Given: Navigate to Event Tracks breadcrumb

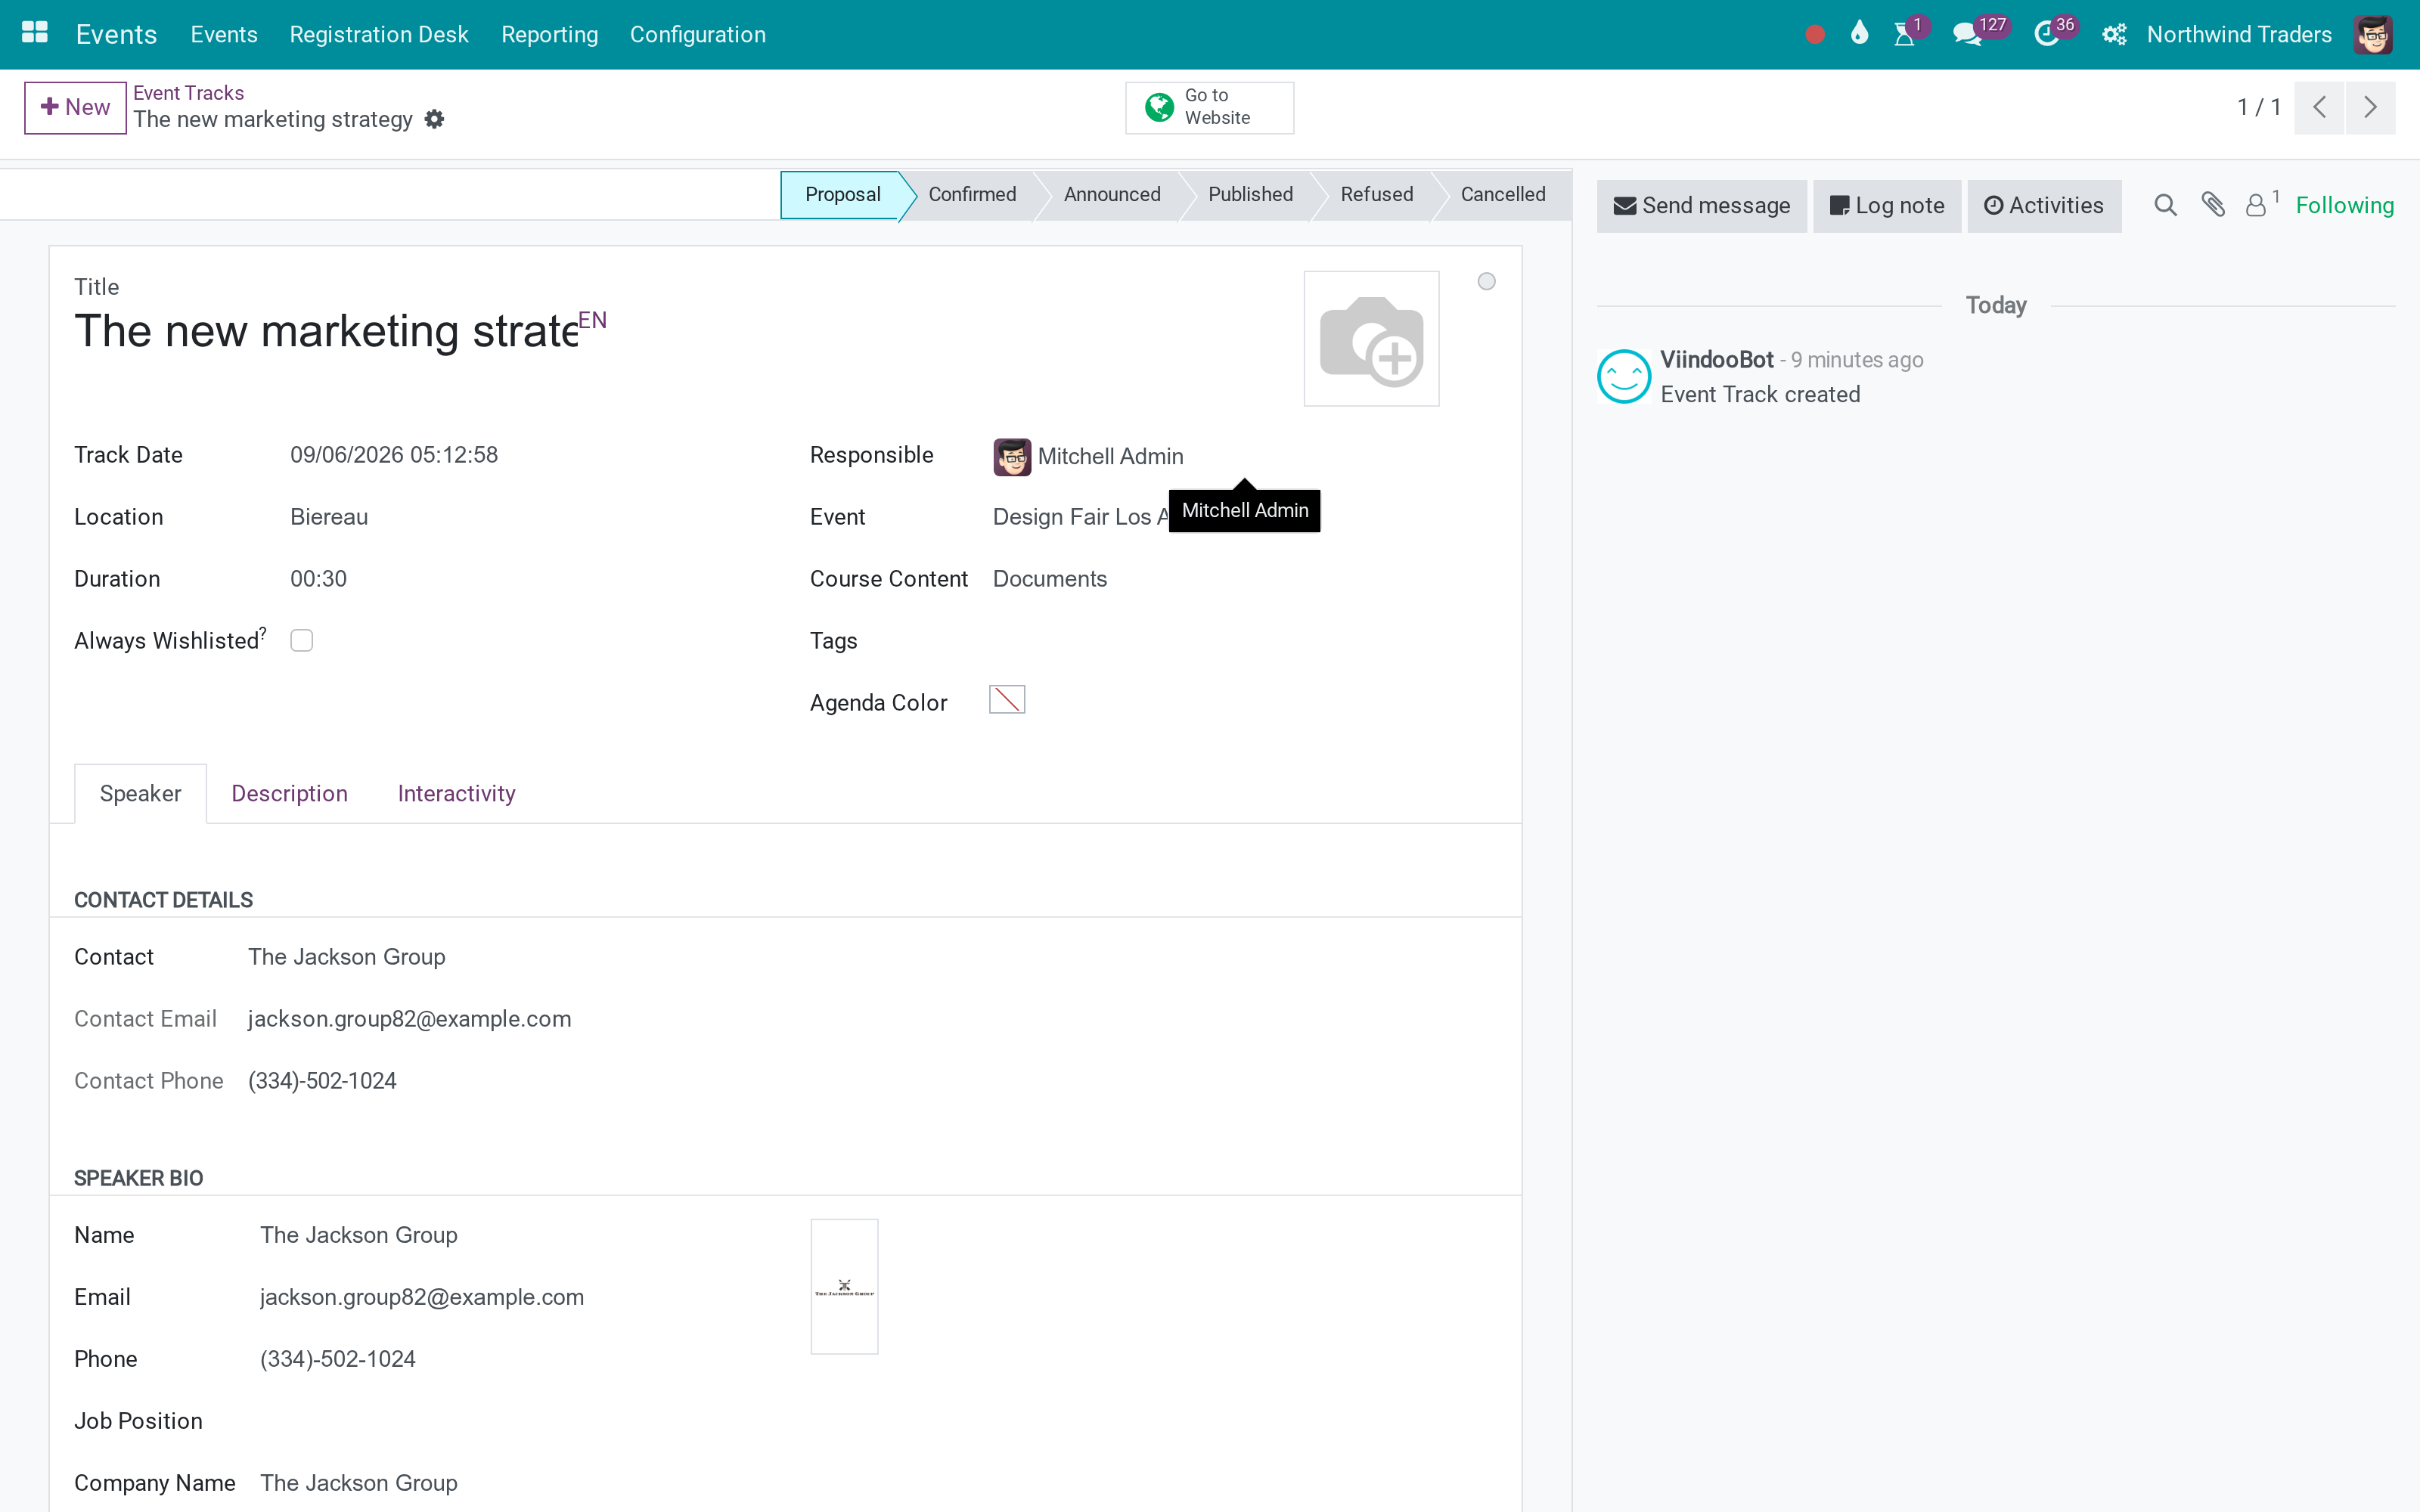Looking at the screenshot, I should coord(188,93).
